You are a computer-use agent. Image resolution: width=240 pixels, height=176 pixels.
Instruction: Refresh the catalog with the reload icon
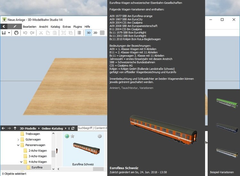point(73,128)
